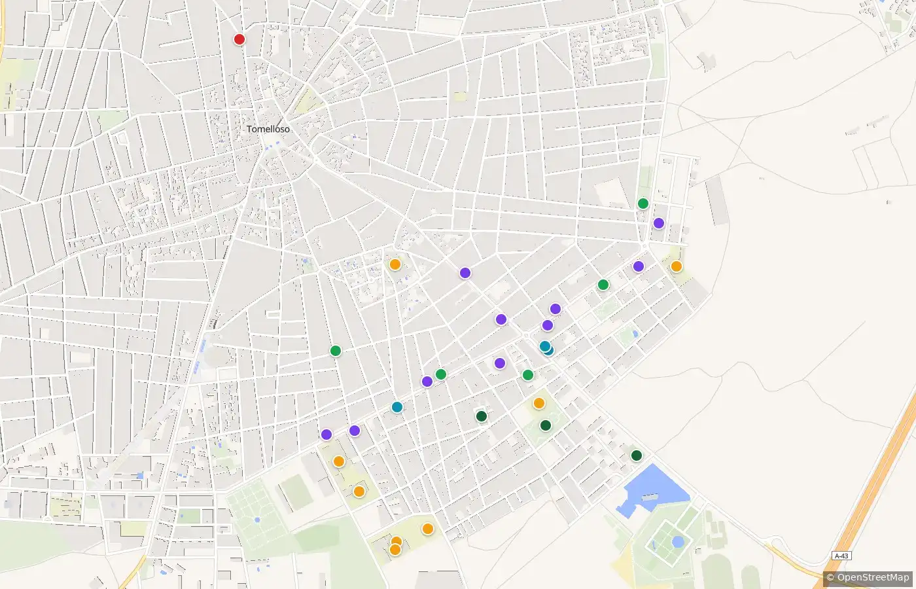Click the Tomelloso city label
Screen dimensions: 916x589
click(268, 129)
